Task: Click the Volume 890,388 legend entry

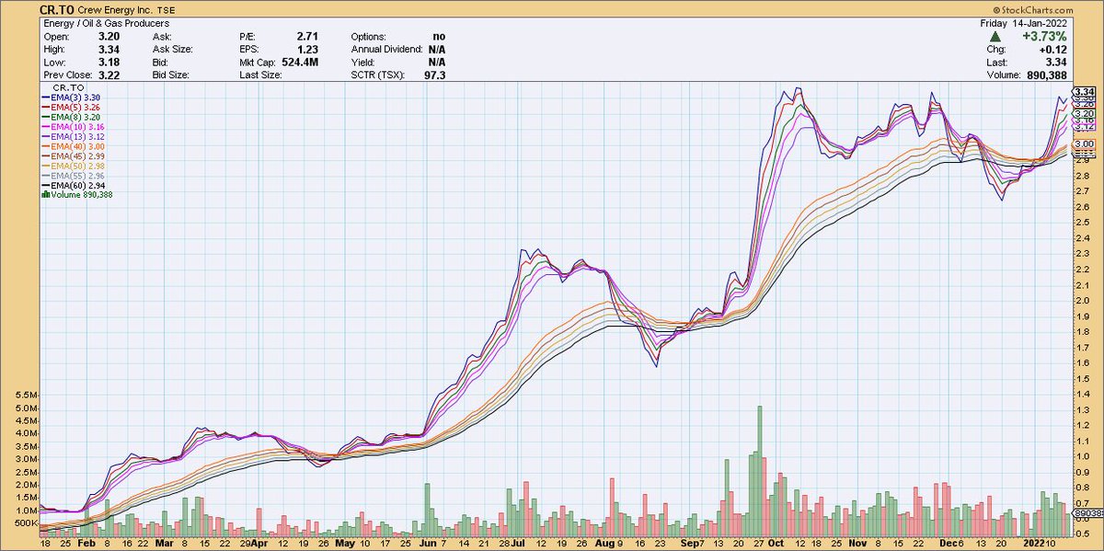Action: pyautogui.click(x=76, y=194)
